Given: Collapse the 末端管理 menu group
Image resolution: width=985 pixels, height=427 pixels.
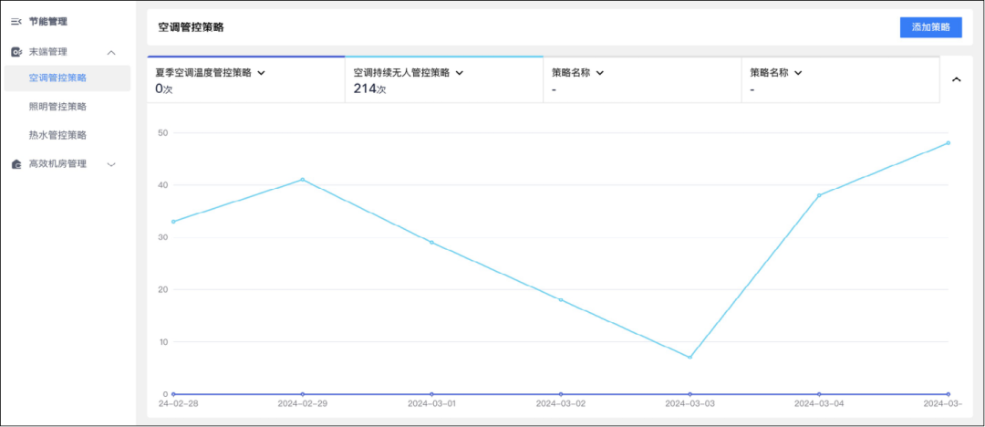Looking at the screenshot, I should click(x=111, y=52).
